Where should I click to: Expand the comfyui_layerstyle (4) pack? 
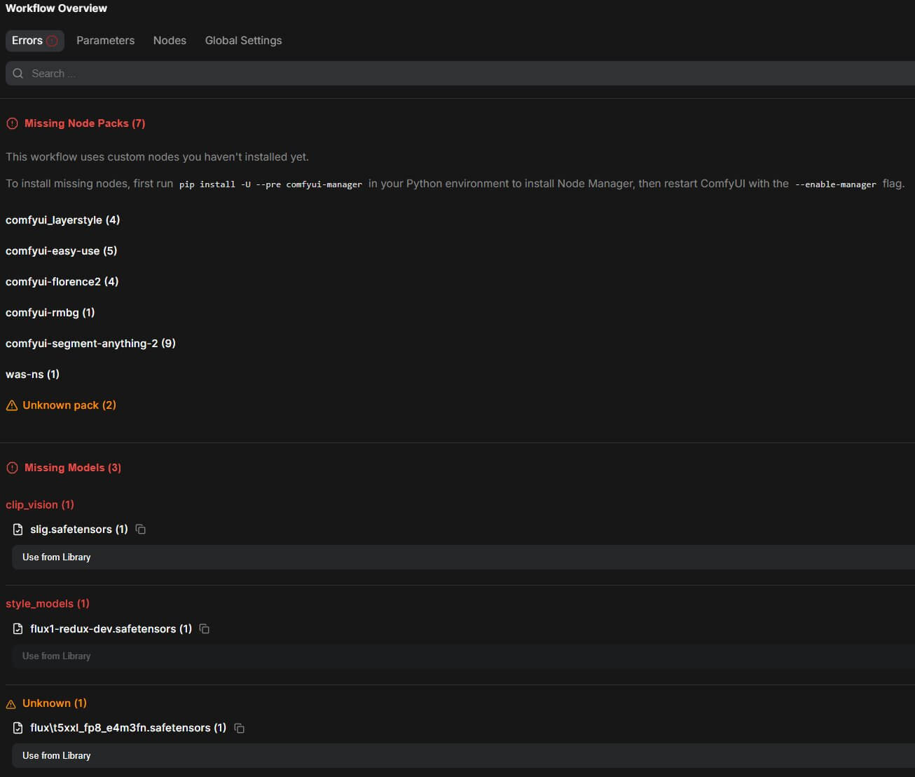point(62,220)
